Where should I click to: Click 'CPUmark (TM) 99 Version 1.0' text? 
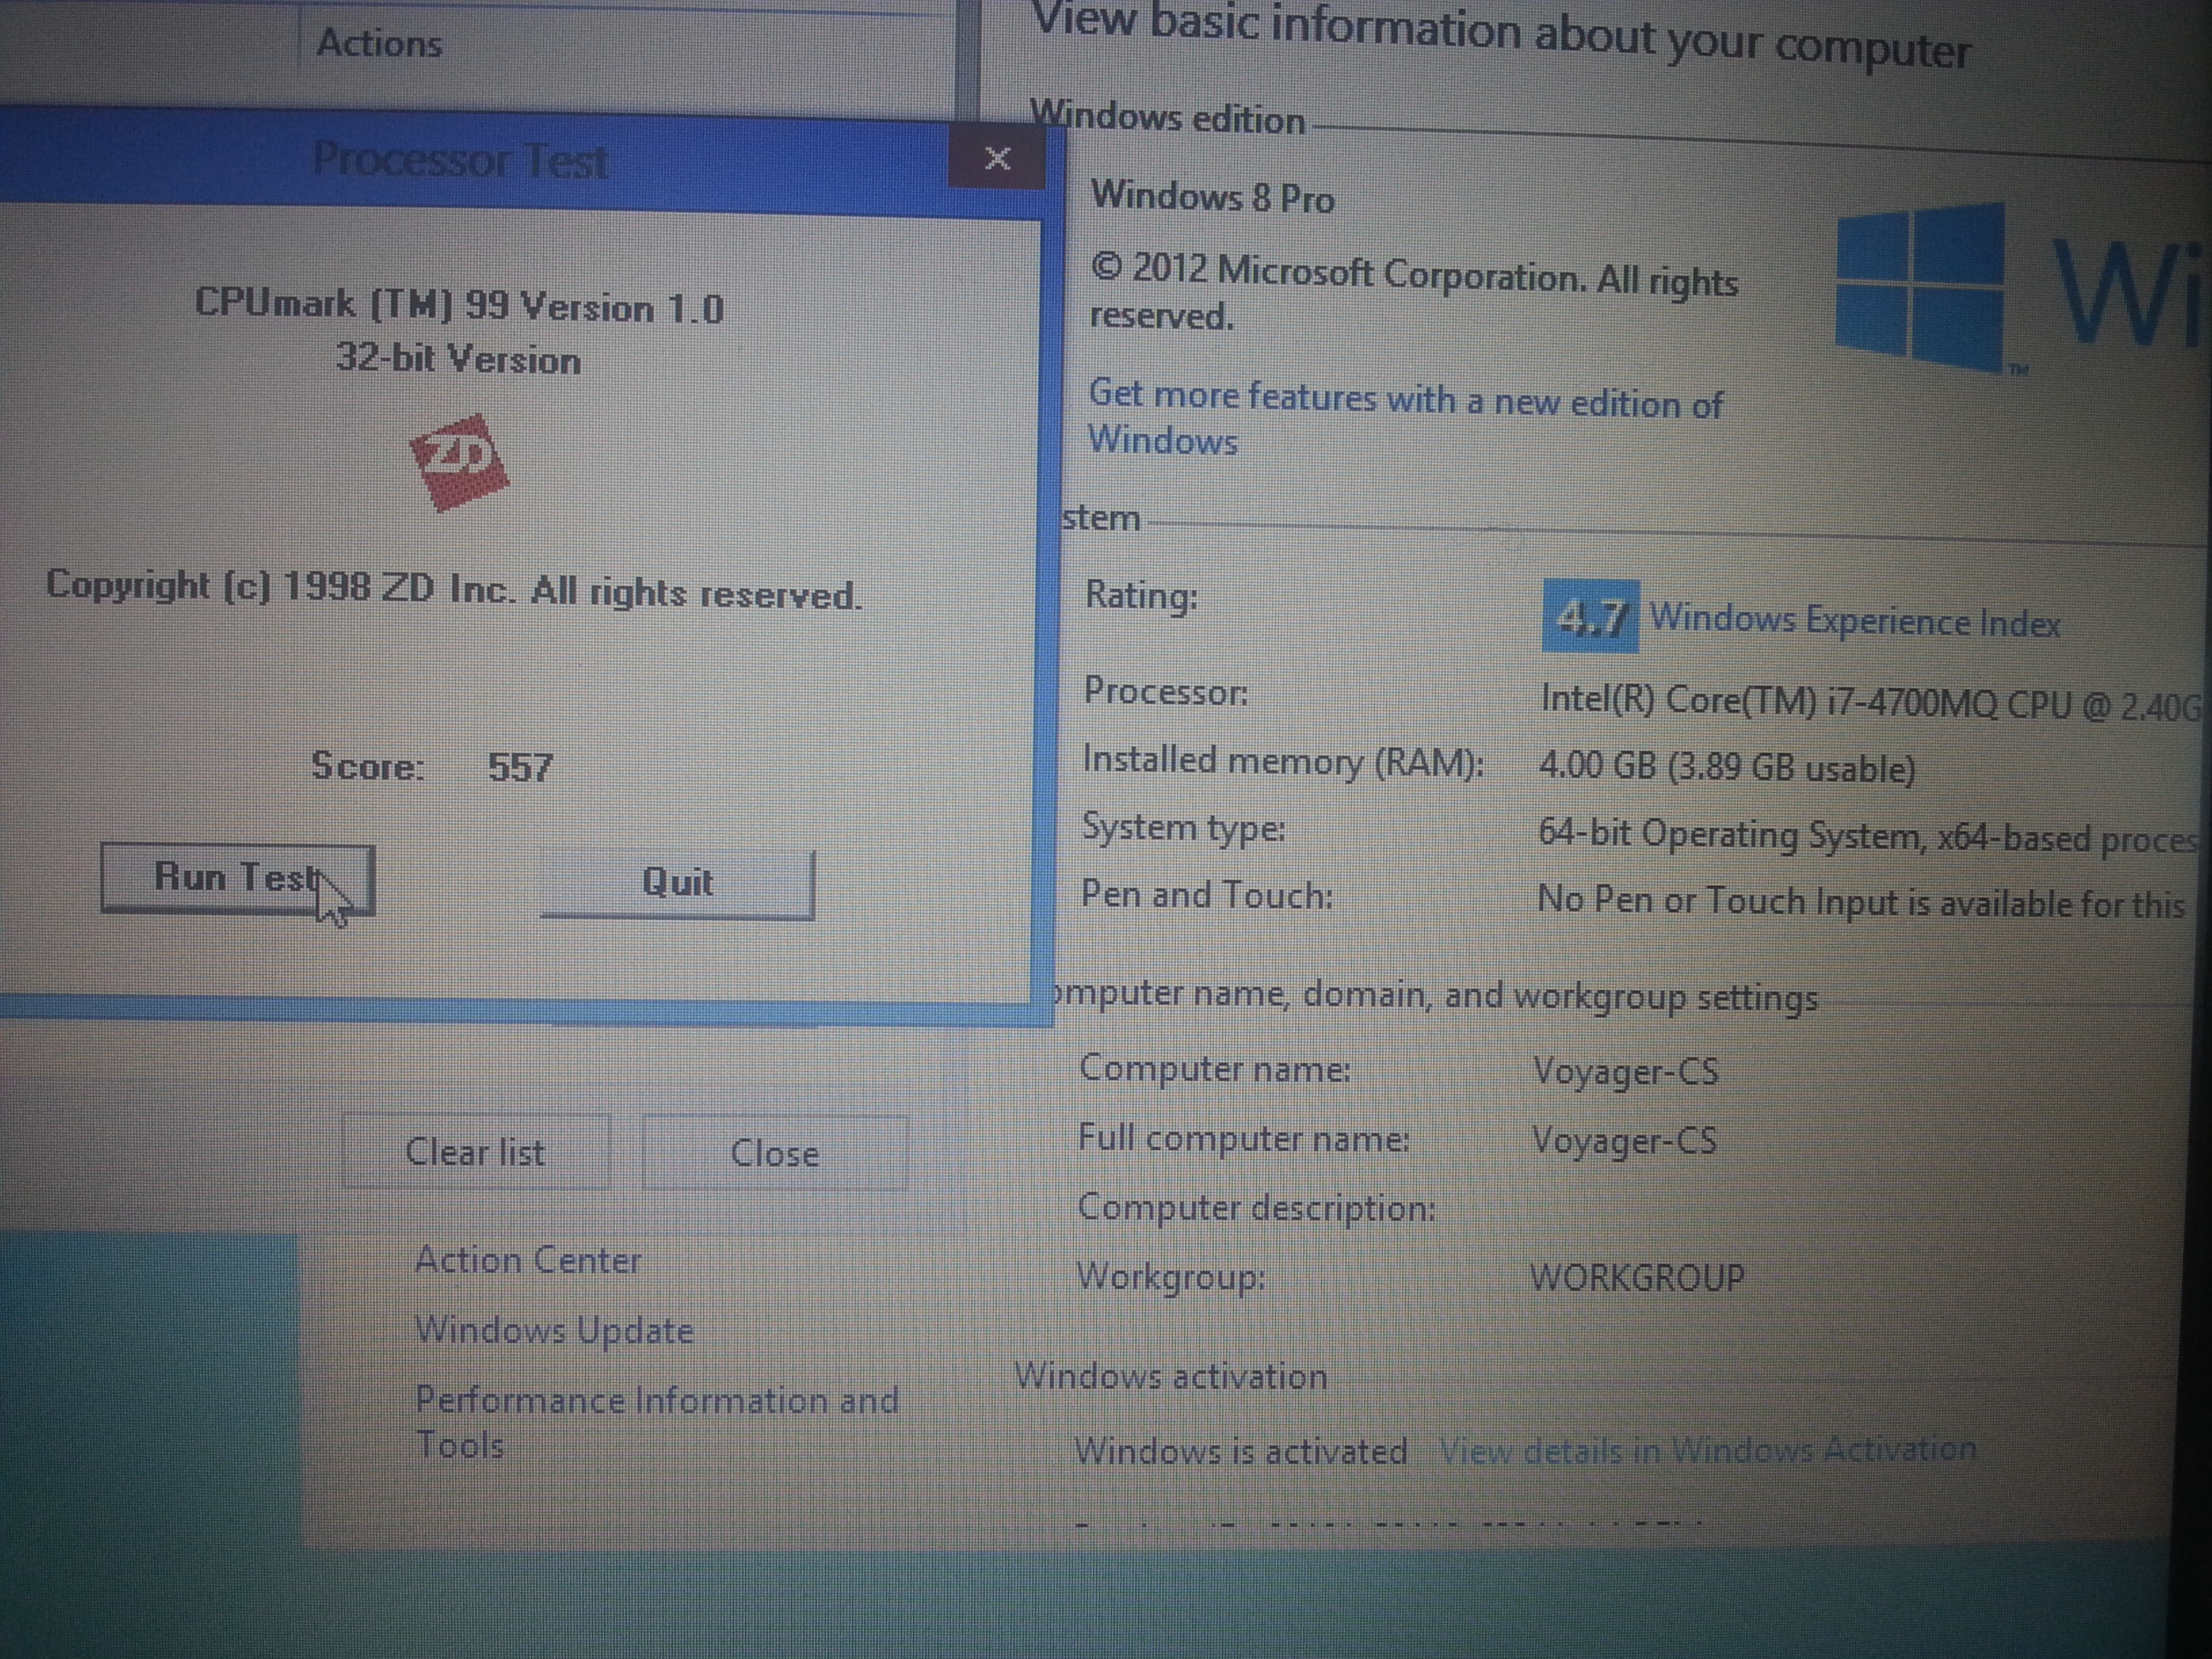[459, 305]
